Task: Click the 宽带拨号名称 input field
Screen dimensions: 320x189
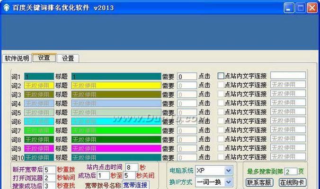Action: click(135, 185)
